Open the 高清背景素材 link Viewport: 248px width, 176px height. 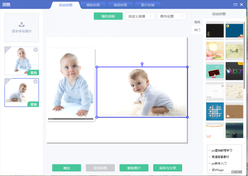point(220,157)
